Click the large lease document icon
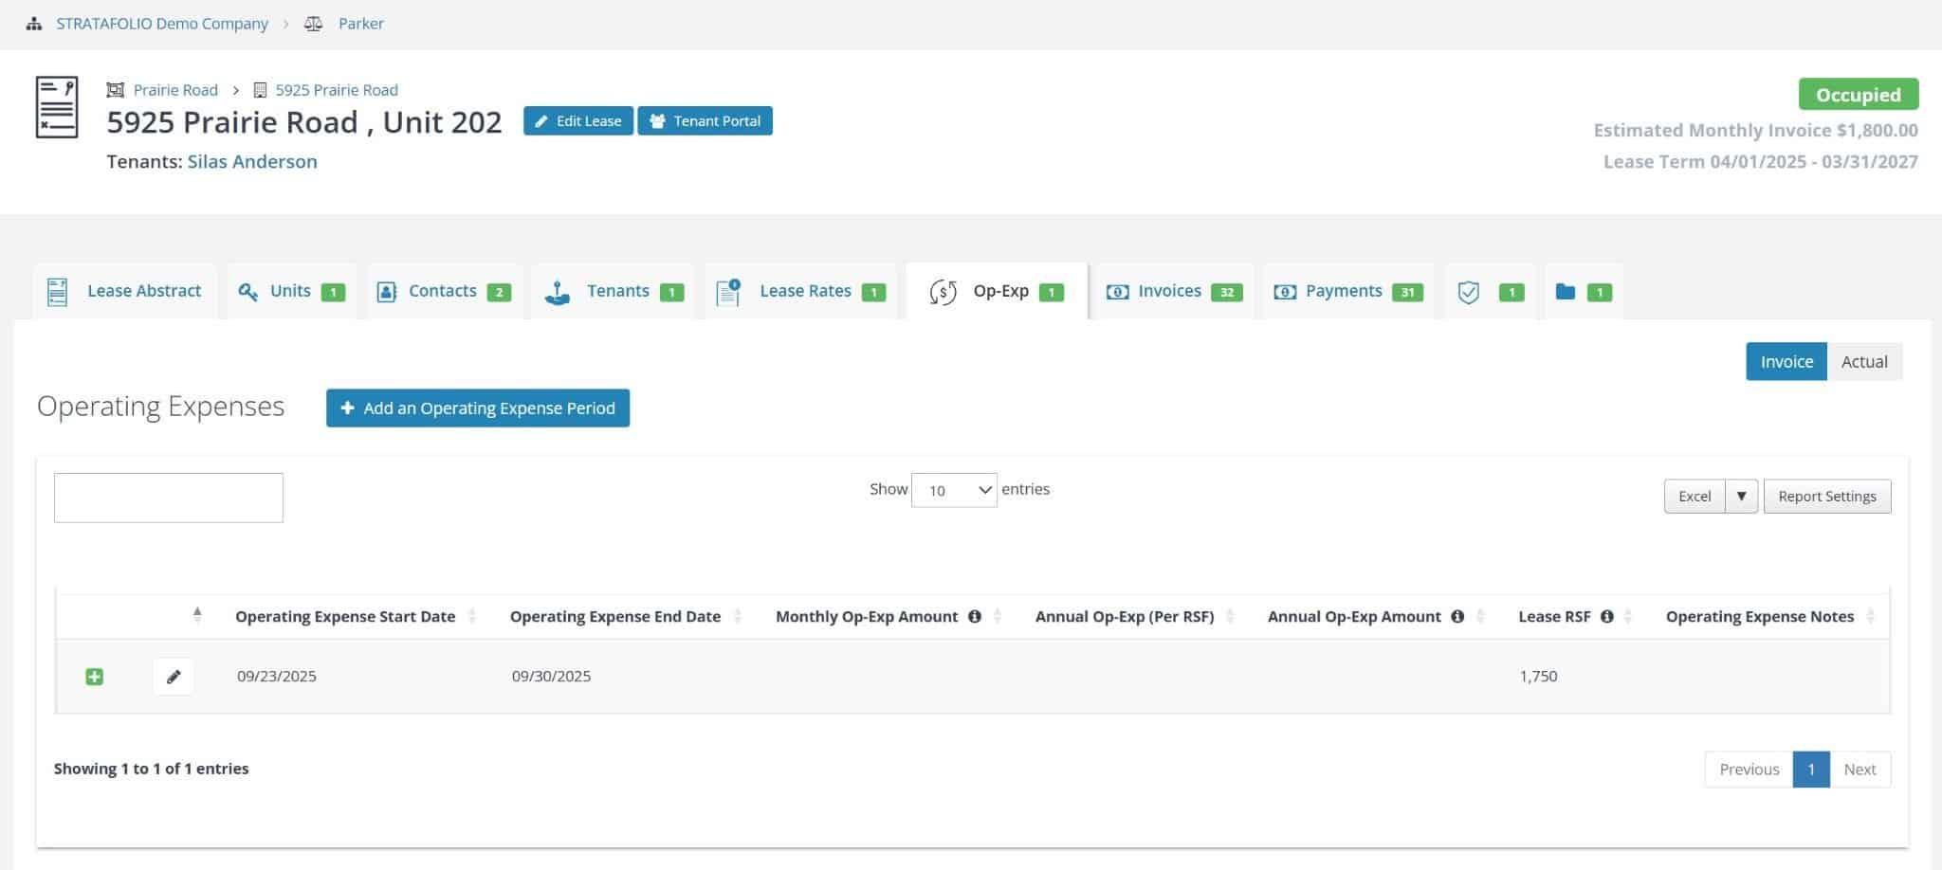 click(x=57, y=108)
